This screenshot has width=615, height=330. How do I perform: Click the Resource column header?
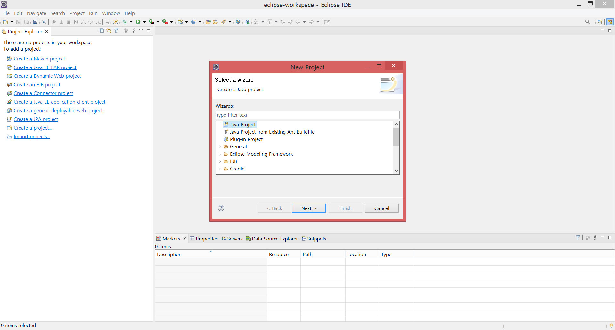(x=284, y=255)
